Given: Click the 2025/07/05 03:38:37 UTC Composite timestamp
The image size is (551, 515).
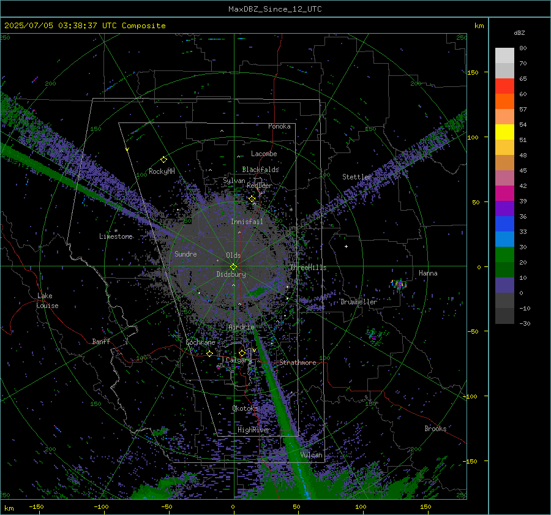Looking at the screenshot, I should pos(84,26).
